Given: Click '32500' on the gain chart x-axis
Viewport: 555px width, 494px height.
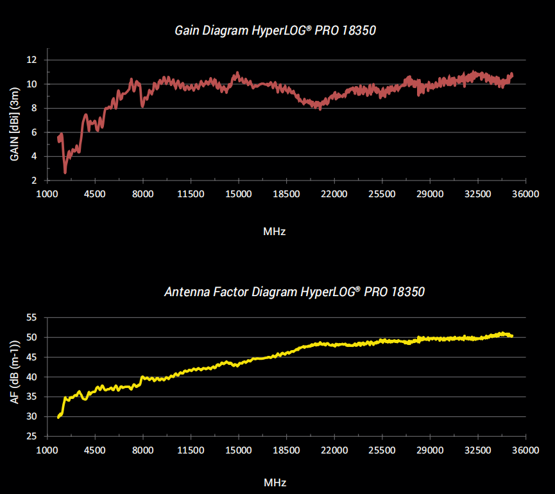Looking at the screenshot, I should tap(478, 194).
